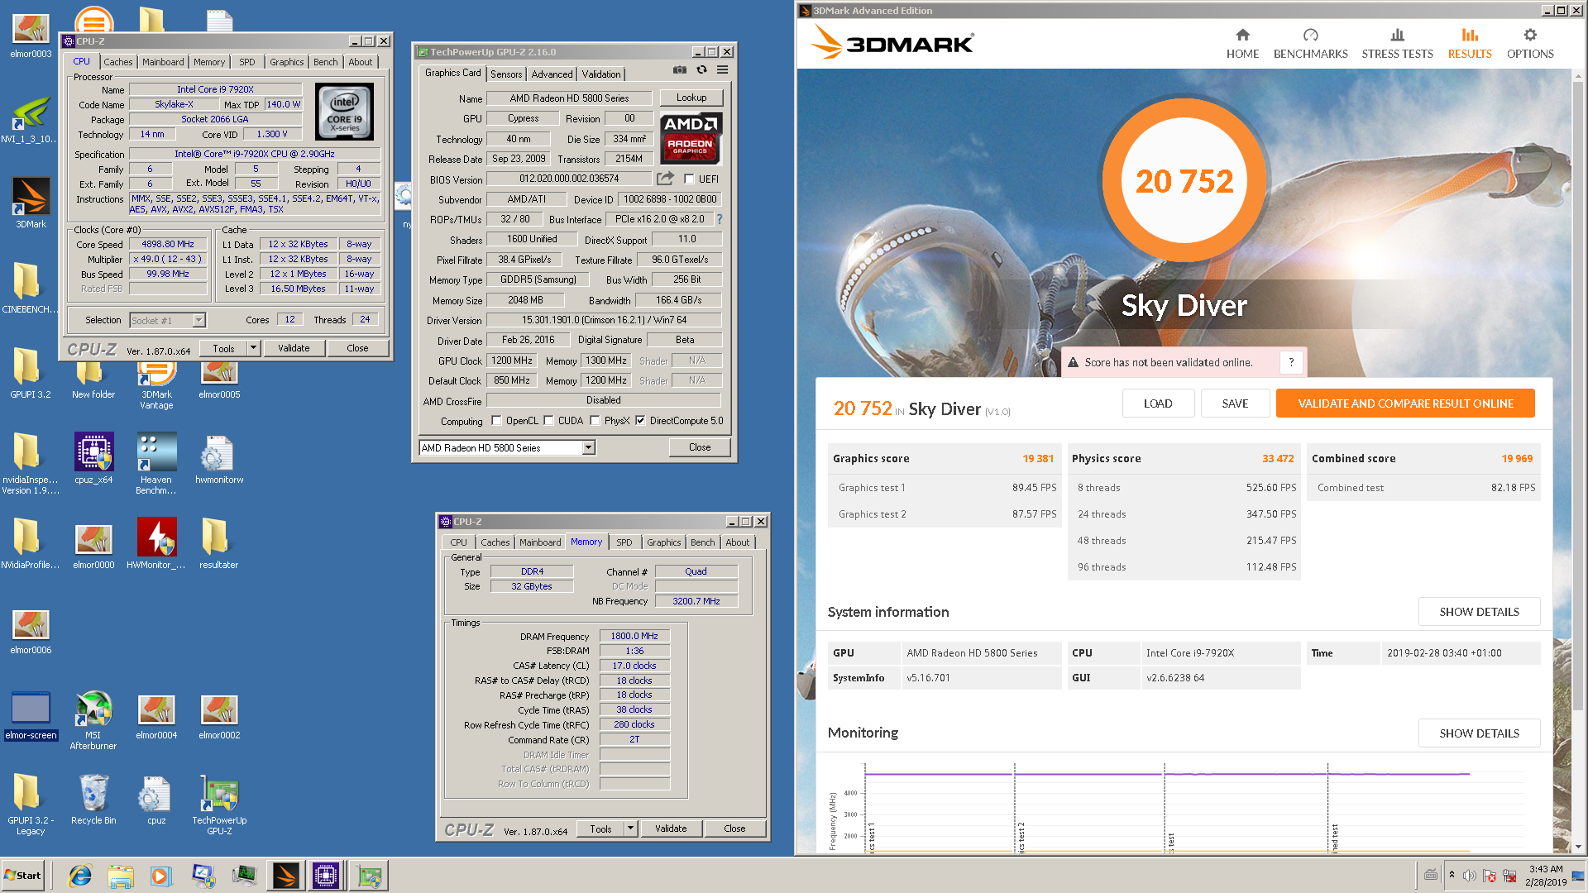
Task: Open the Heaven Benchmark desktop shortcut
Action: point(156,464)
